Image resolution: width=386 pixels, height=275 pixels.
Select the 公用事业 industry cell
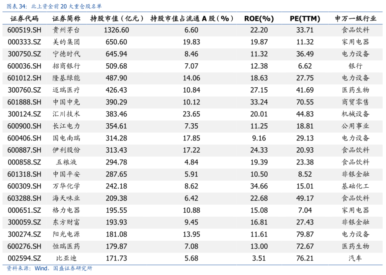coord(356,126)
